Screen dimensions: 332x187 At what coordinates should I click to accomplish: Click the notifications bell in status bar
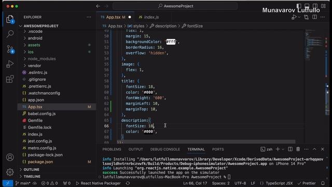coord(323,183)
